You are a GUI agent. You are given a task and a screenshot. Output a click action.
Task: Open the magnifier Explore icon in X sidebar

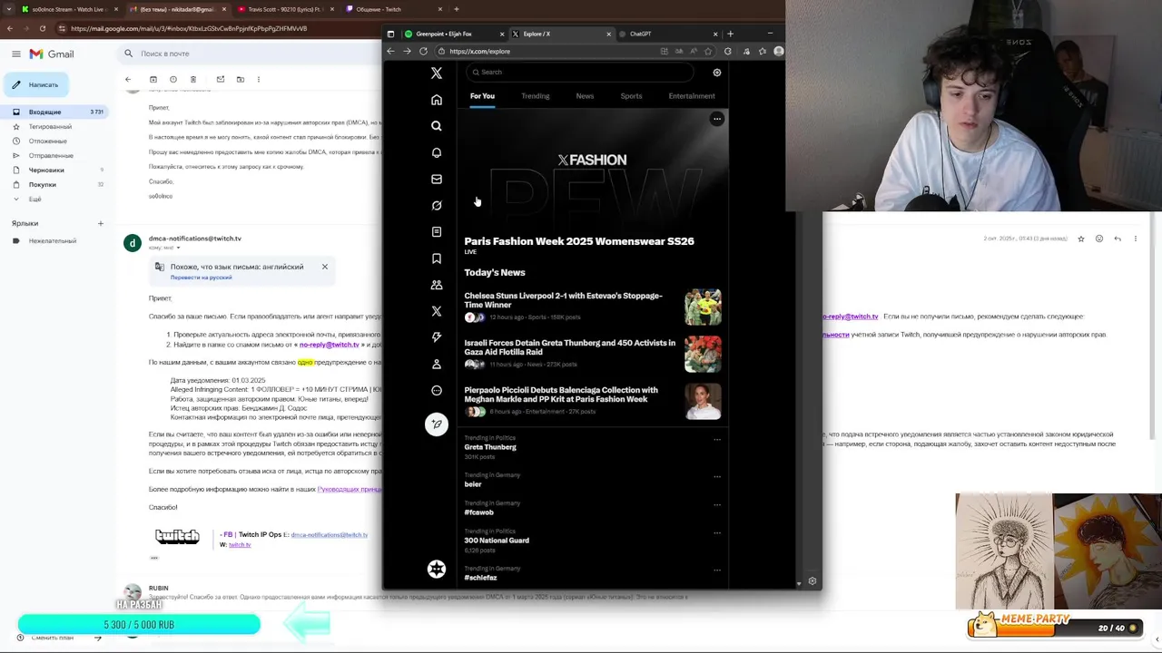[x=437, y=126]
